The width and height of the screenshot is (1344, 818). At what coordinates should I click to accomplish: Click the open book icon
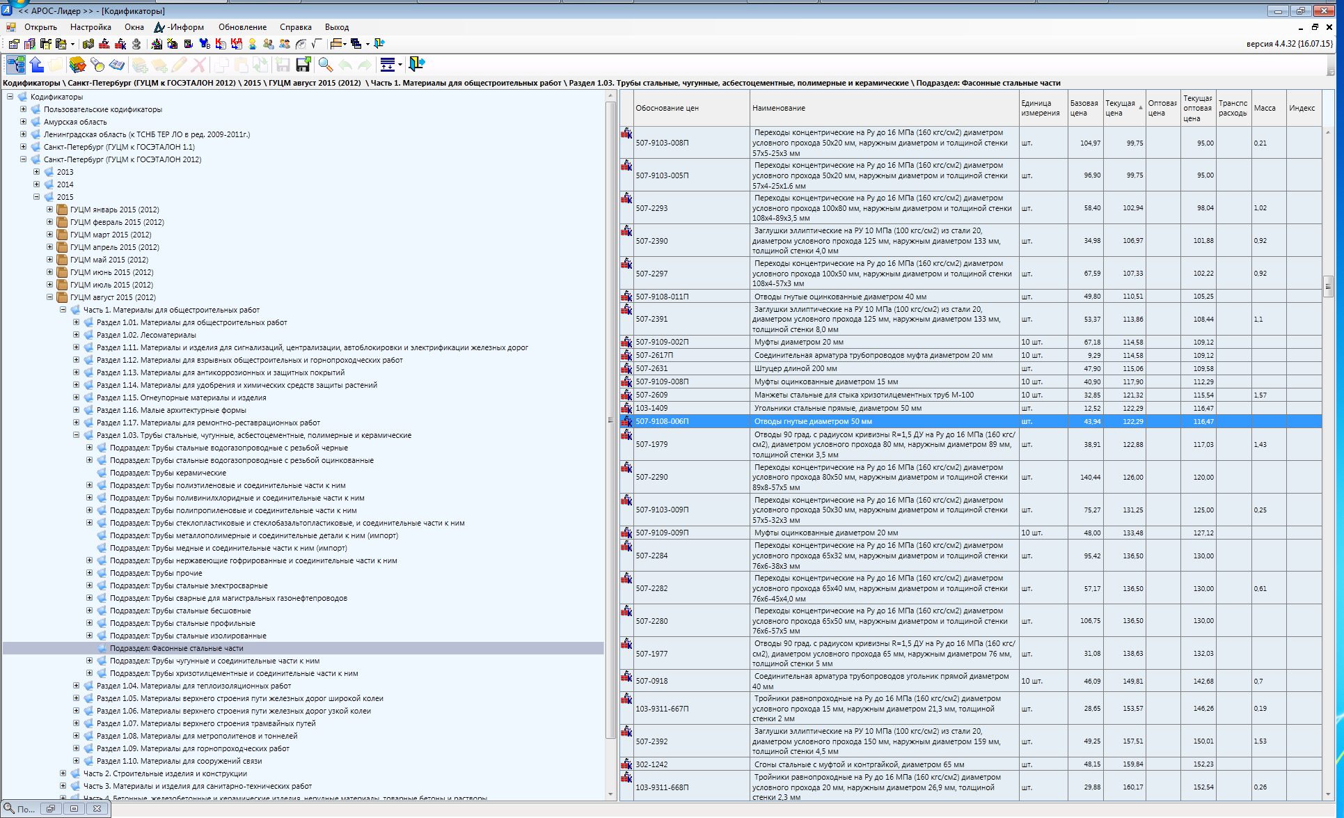[117, 65]
